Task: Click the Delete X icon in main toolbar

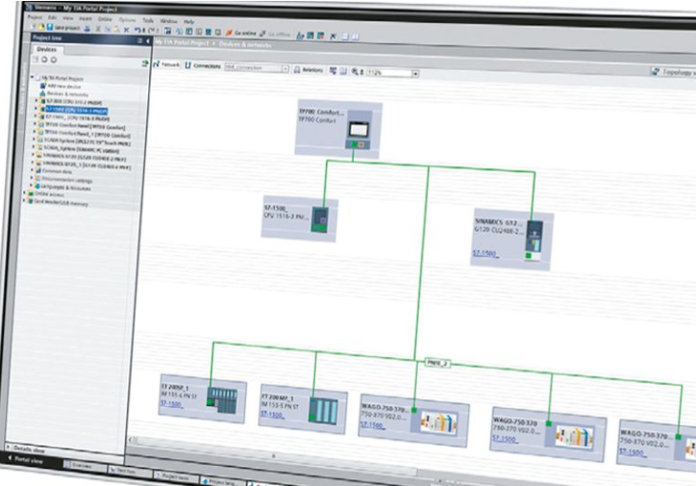Action: pyautogui.click(x=126, y=30)
